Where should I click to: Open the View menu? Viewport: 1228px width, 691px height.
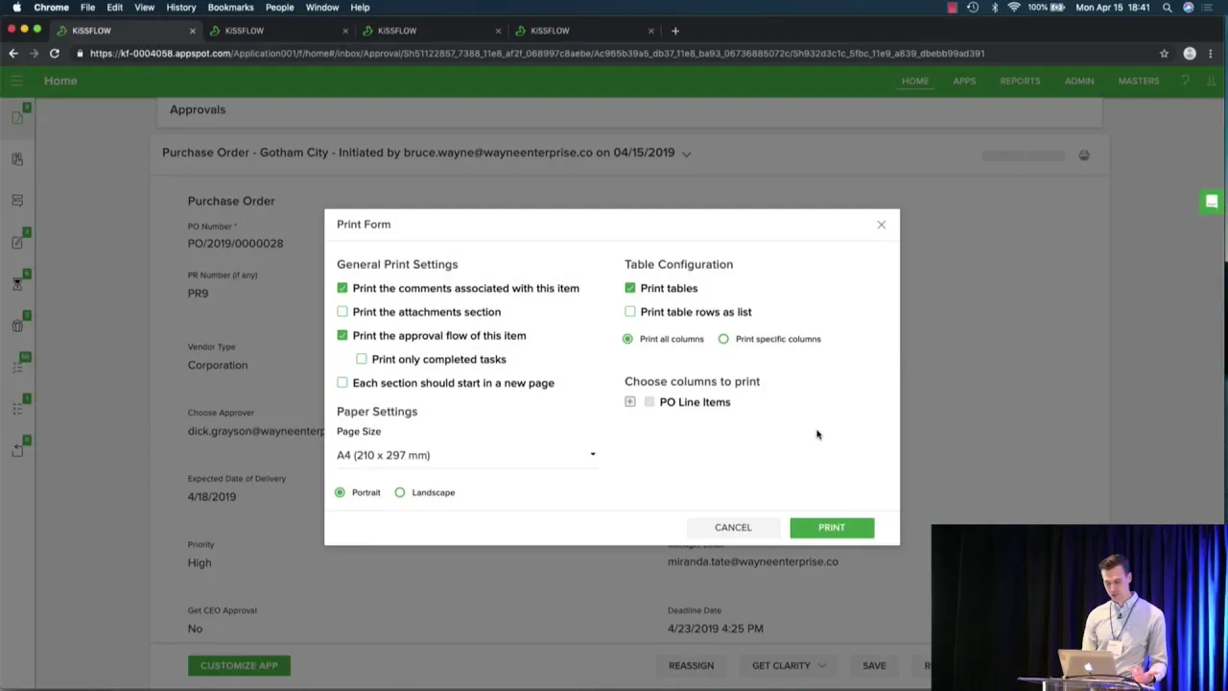click(144, 8)
